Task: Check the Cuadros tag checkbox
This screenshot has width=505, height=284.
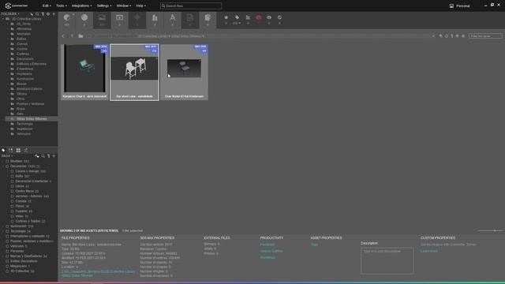Action: (x=13, y=211)
